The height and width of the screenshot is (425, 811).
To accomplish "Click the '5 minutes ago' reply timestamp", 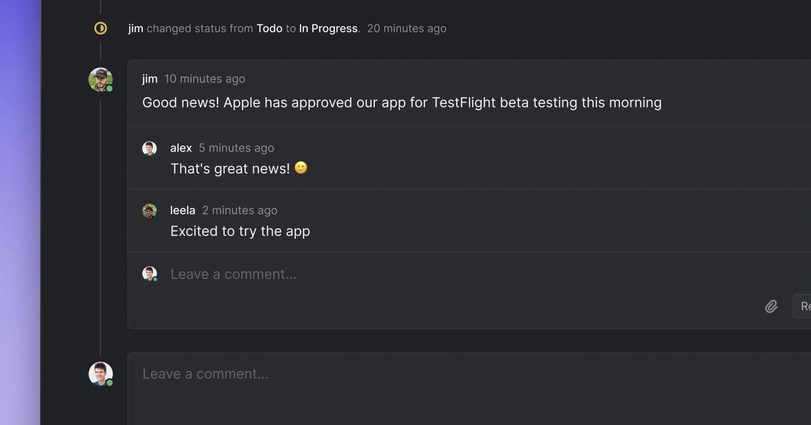I will 237,148.
